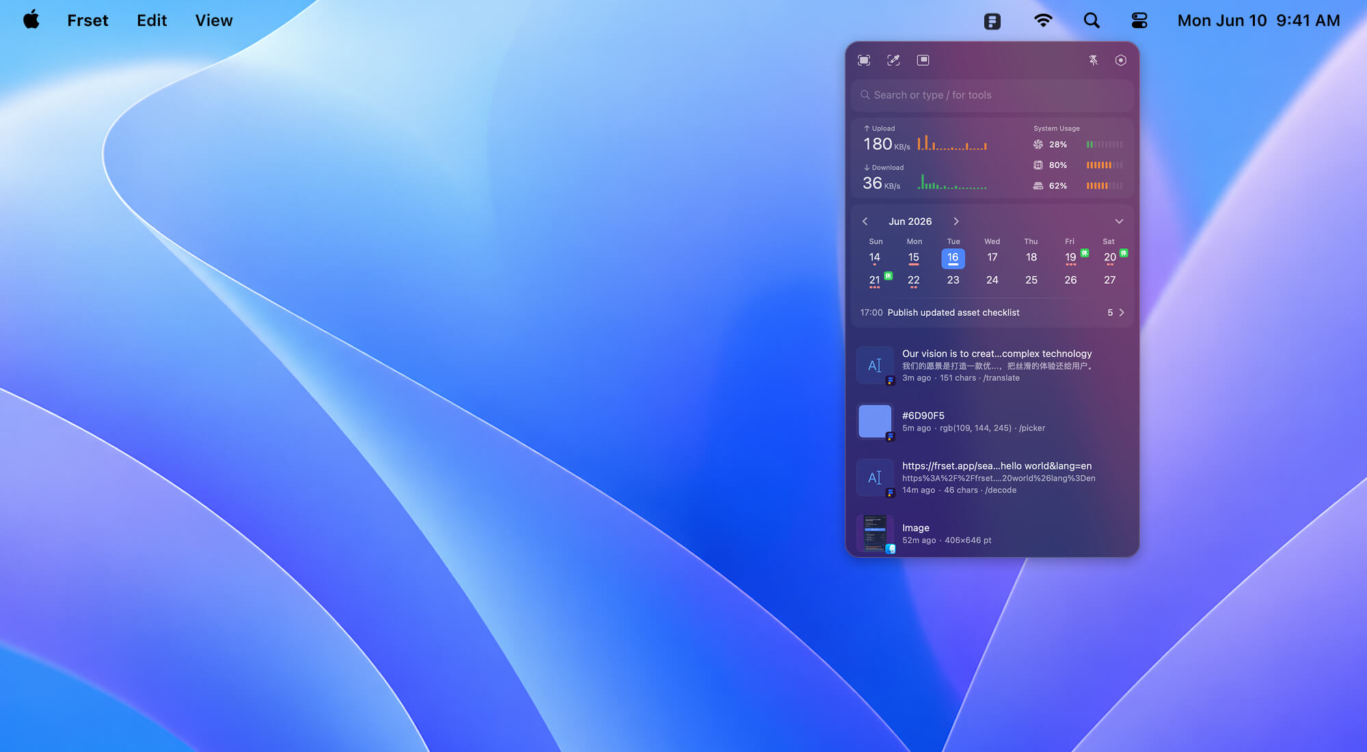Screen dimensions: 1367x752
Task: Select highlighted June 16 in calendar
Action: click(953, 258)
